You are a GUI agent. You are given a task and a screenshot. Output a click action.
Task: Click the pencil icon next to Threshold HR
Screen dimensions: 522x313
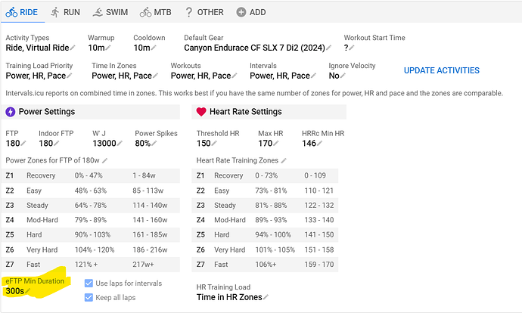coord(214,144)
